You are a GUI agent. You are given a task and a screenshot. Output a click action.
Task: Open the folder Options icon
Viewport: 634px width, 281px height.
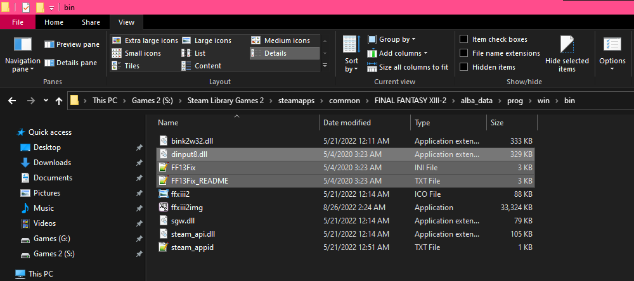612,46
